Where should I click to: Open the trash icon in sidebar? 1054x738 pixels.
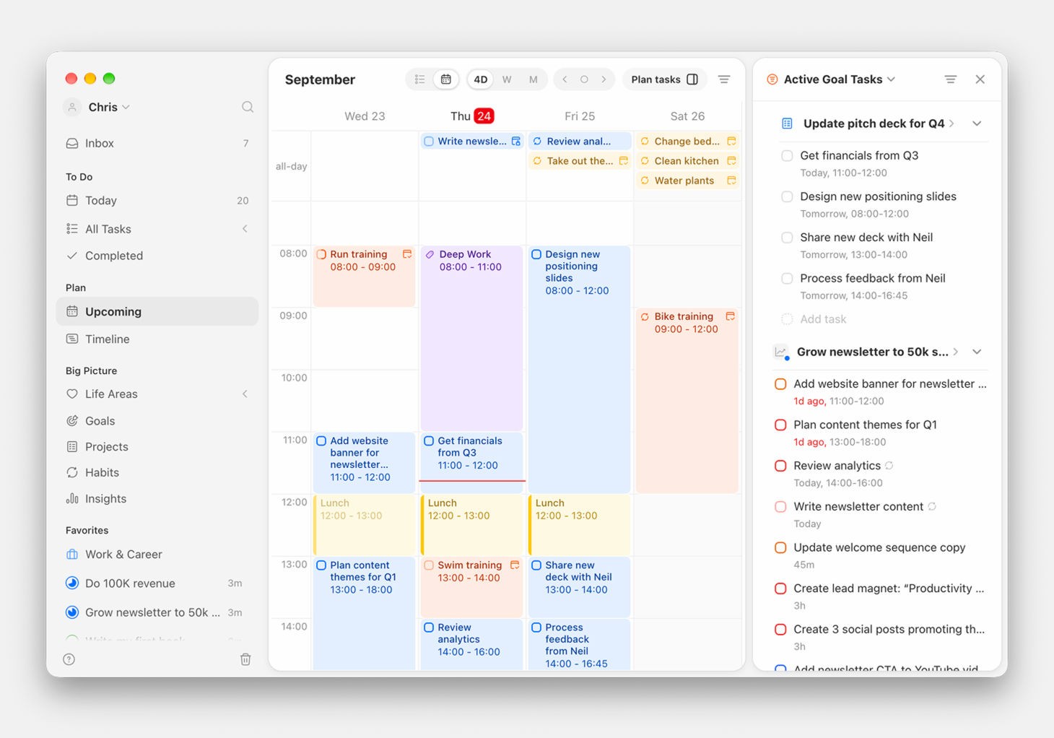245,659
